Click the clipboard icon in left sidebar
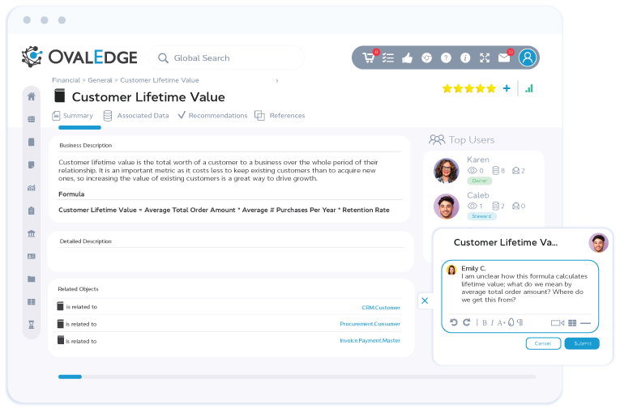The image size is (620, 409). 32,211
